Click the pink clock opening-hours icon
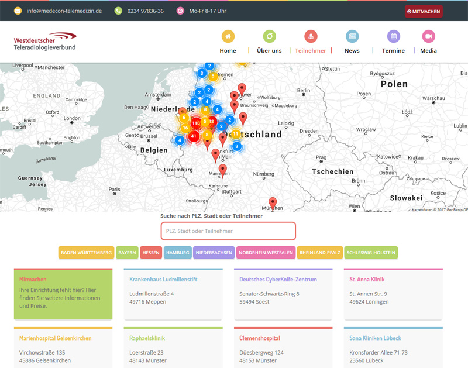This screenshot has height=368, width=468. tap(180, 11)
